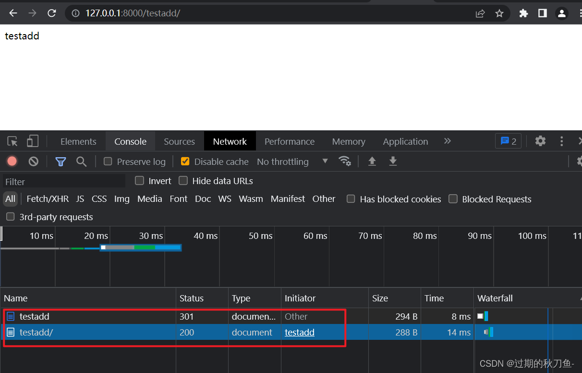
Task: Filter requests by Font
Action: [179, 199]
